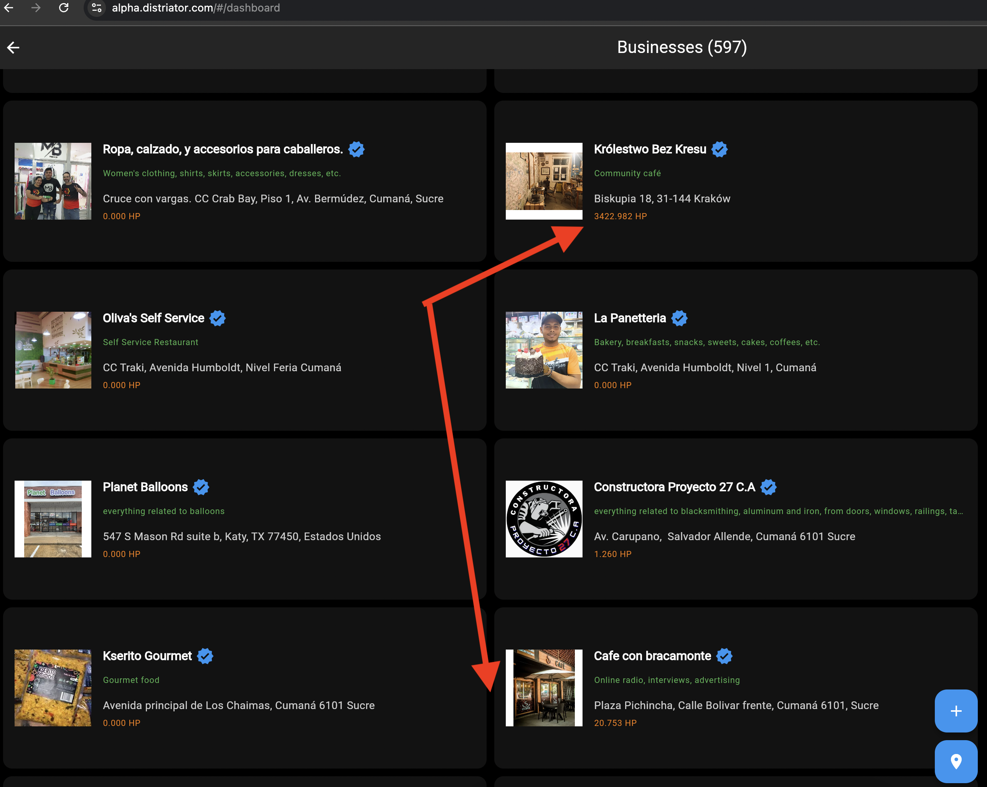Click 0.000 HP under Planet Balloons
Screen dimensions: 987x787
[x=121, y=554]
